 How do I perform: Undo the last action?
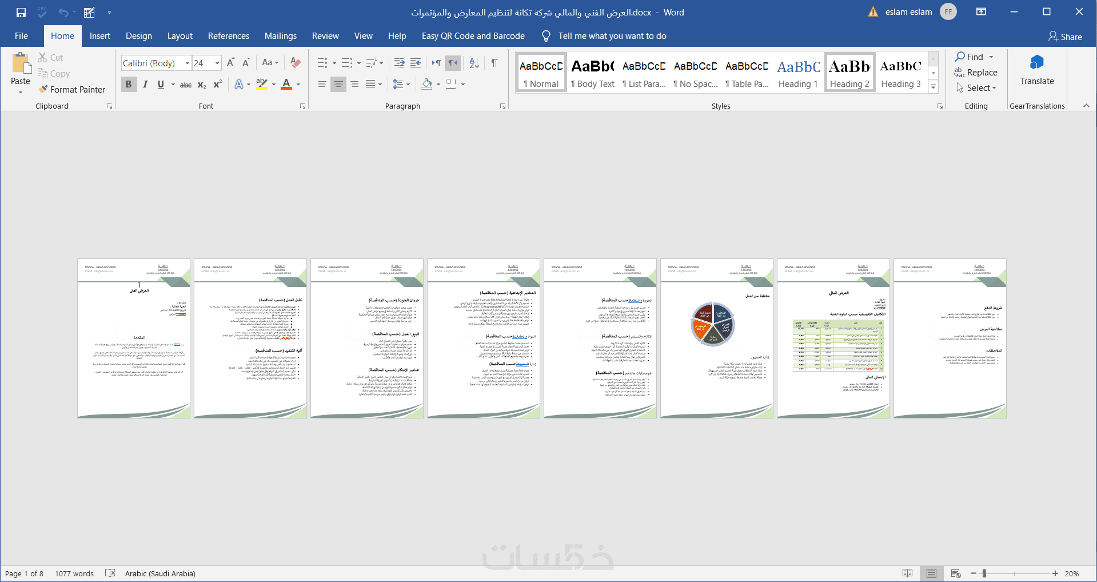point(63,12)
